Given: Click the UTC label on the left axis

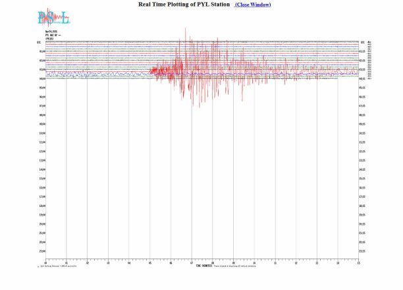Looking at the screenshot, I should click(39, 42).
